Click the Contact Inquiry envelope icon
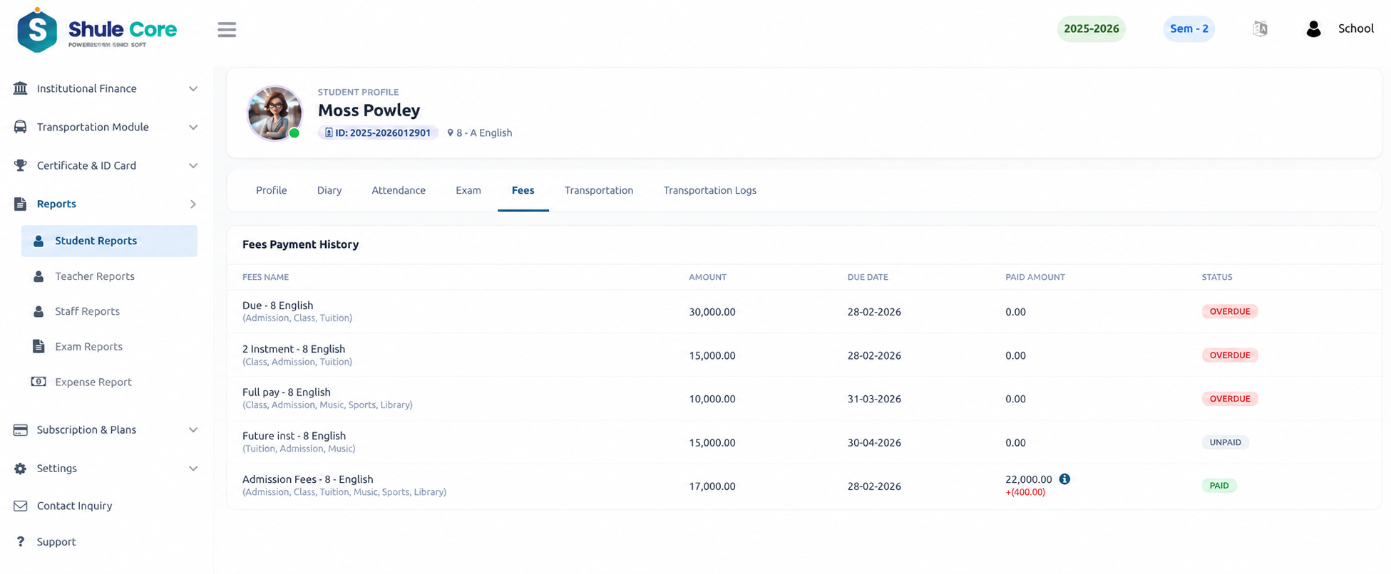This screenshot has height=574, width=1391. click(21, 506)
